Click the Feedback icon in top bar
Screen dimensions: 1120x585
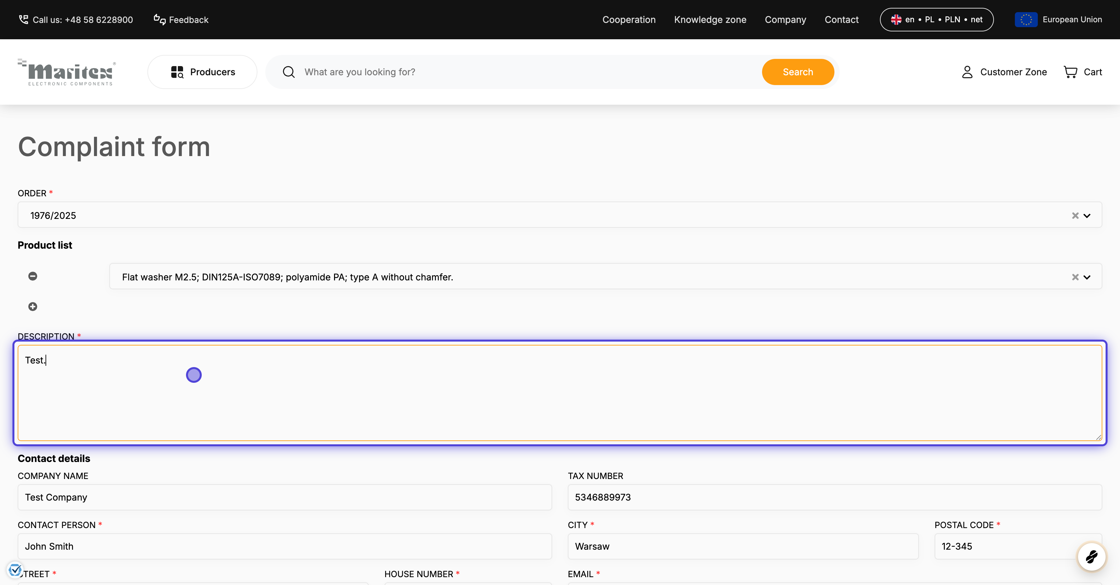coord(159,20)
